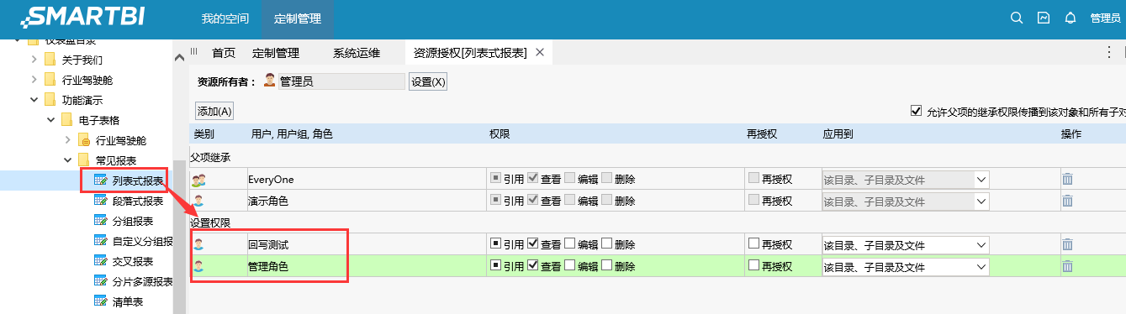The width and height of the screenshot is (1126, 314).
Task: Click the 回写测试 role icon
Action: click(x=198, y=245)
